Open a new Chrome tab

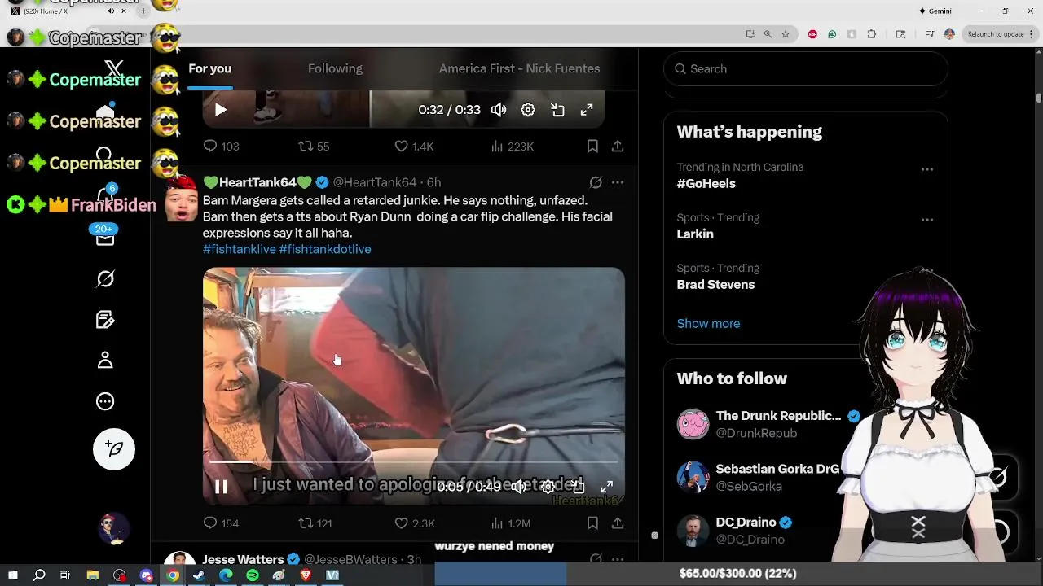click(x=143, y=11)
